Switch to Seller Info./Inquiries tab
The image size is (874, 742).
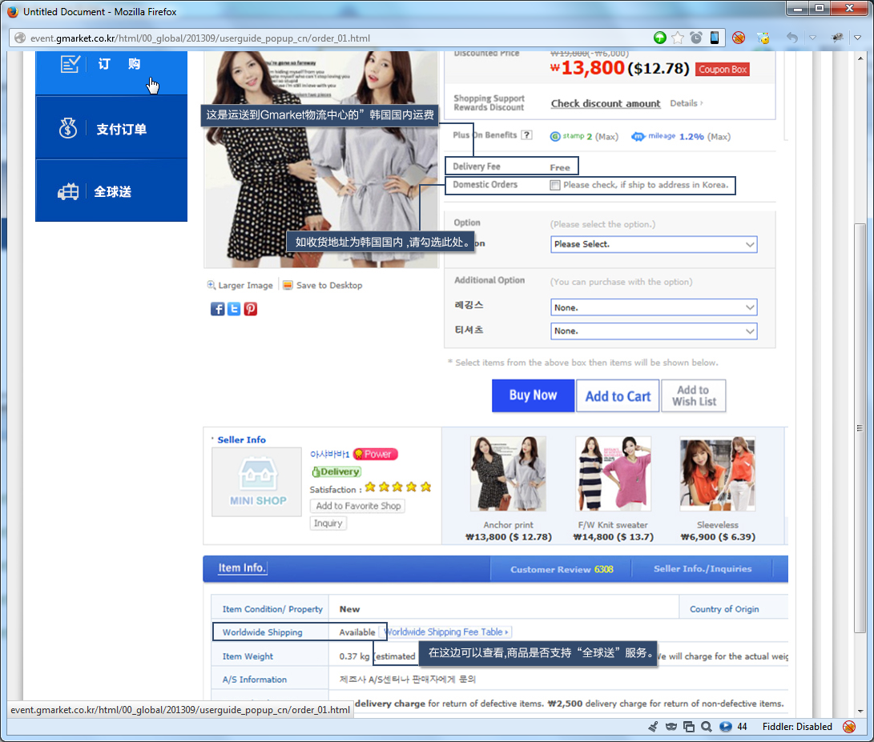(x=703, y=569)
